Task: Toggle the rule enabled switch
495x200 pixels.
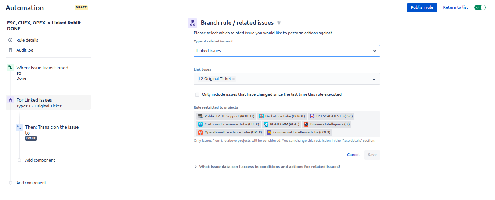Action: 480,7
